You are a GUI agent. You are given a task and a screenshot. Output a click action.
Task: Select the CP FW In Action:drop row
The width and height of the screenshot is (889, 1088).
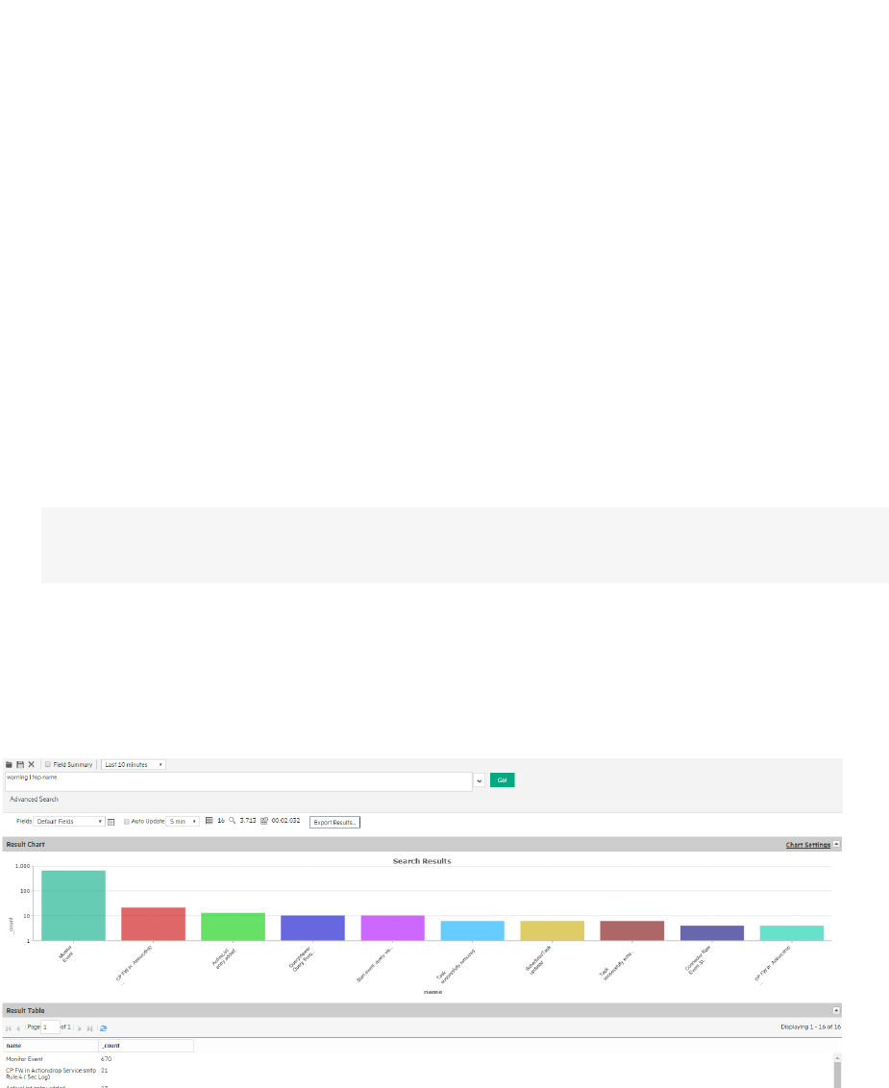(x=418, y=1074)
